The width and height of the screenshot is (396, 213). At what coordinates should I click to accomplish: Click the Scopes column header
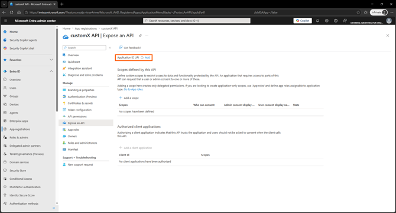click(124, 105)
